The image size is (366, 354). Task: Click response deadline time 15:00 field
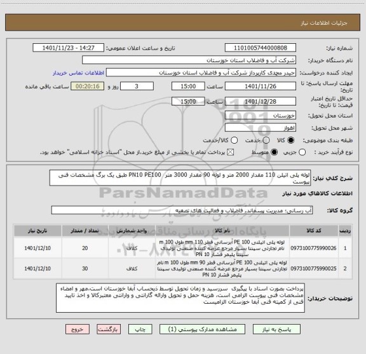tap(188, 86)
